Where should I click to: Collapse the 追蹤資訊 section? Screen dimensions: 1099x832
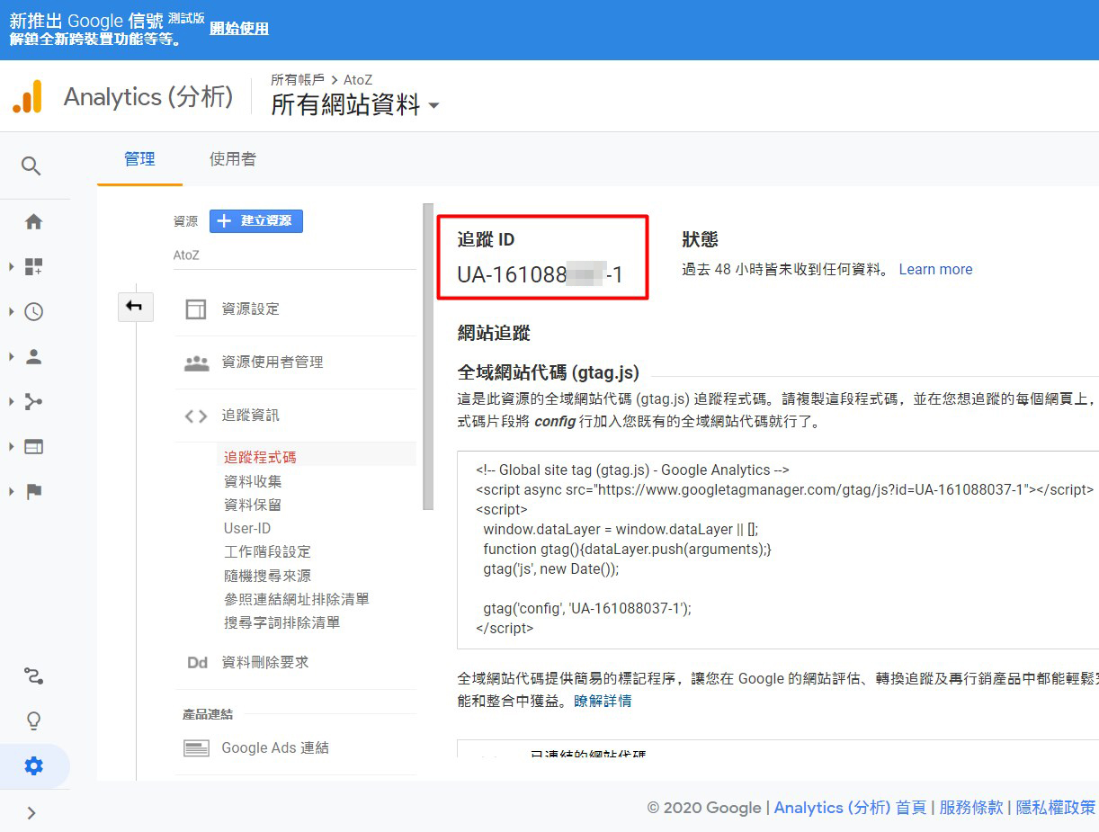point(250,416)
